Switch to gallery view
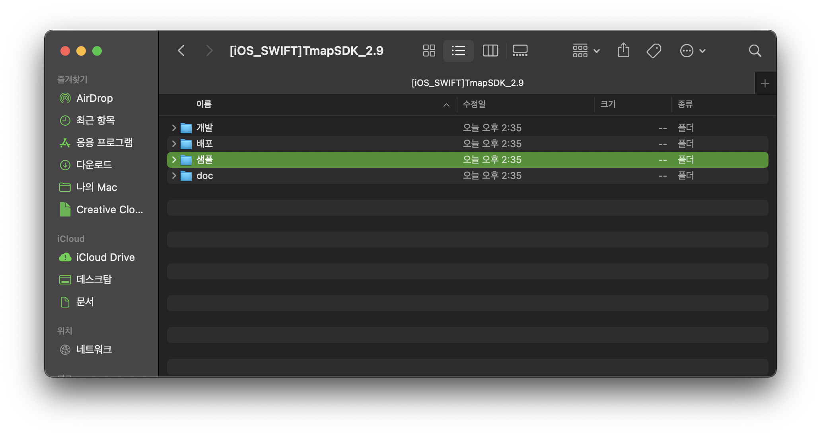 [x=520, y=51]
